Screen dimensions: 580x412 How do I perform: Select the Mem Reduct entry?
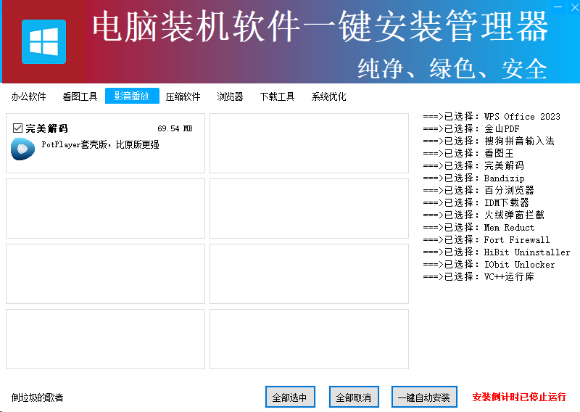tap(478, 227)
